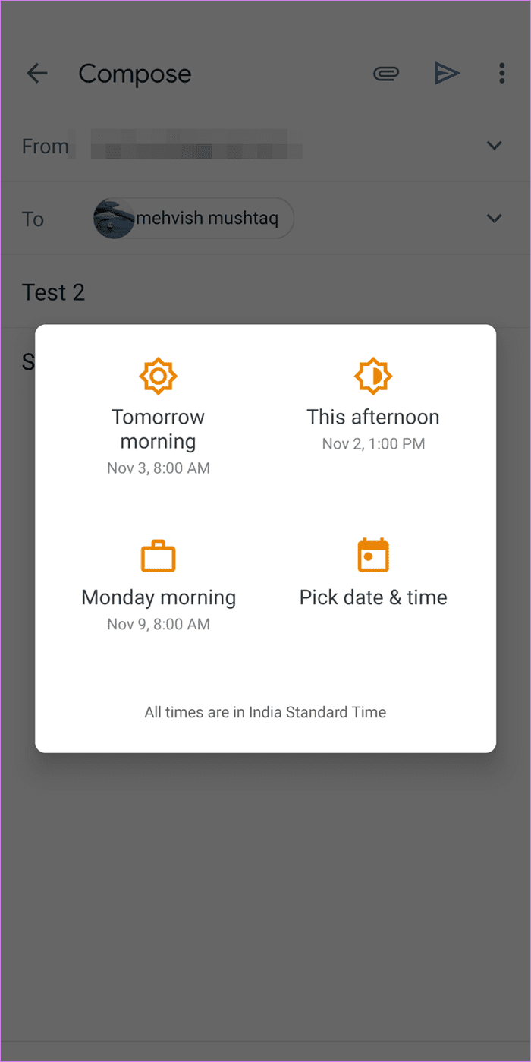Click the paperclip attach file icon
The height and width of the screenshot is (1062, 531).
386,74
